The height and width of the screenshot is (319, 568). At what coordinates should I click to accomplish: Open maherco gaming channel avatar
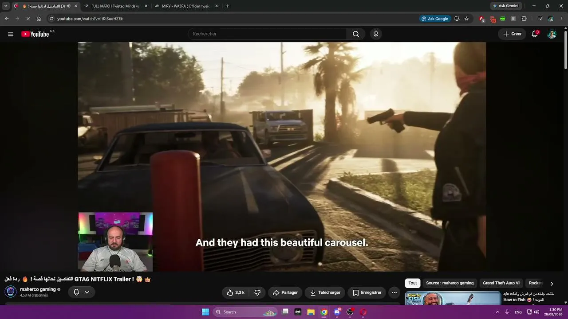(11, 292)
